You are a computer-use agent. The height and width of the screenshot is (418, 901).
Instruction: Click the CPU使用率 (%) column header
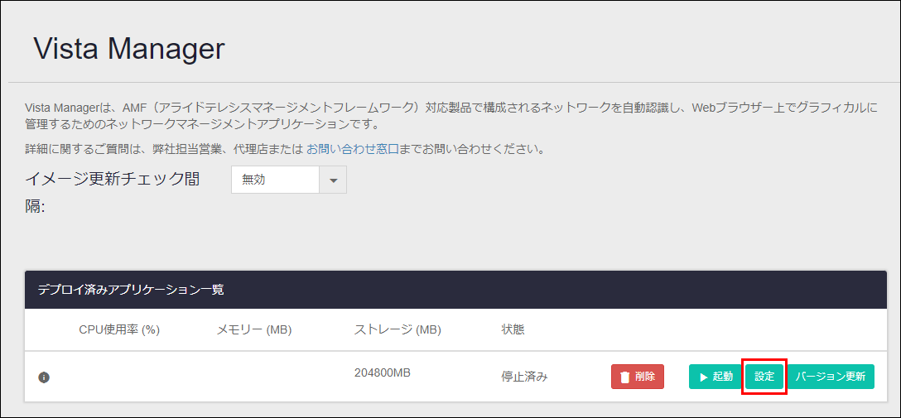click(x=119, y=329)
